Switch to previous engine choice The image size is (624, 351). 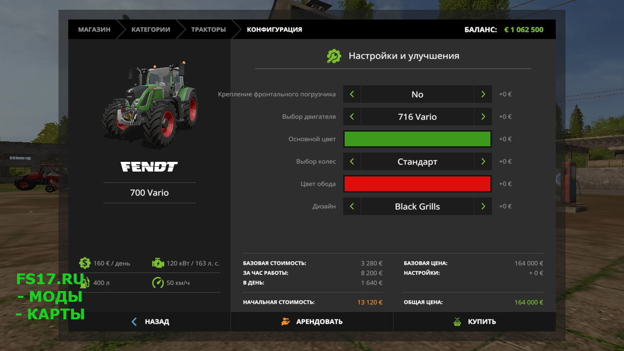352,117
